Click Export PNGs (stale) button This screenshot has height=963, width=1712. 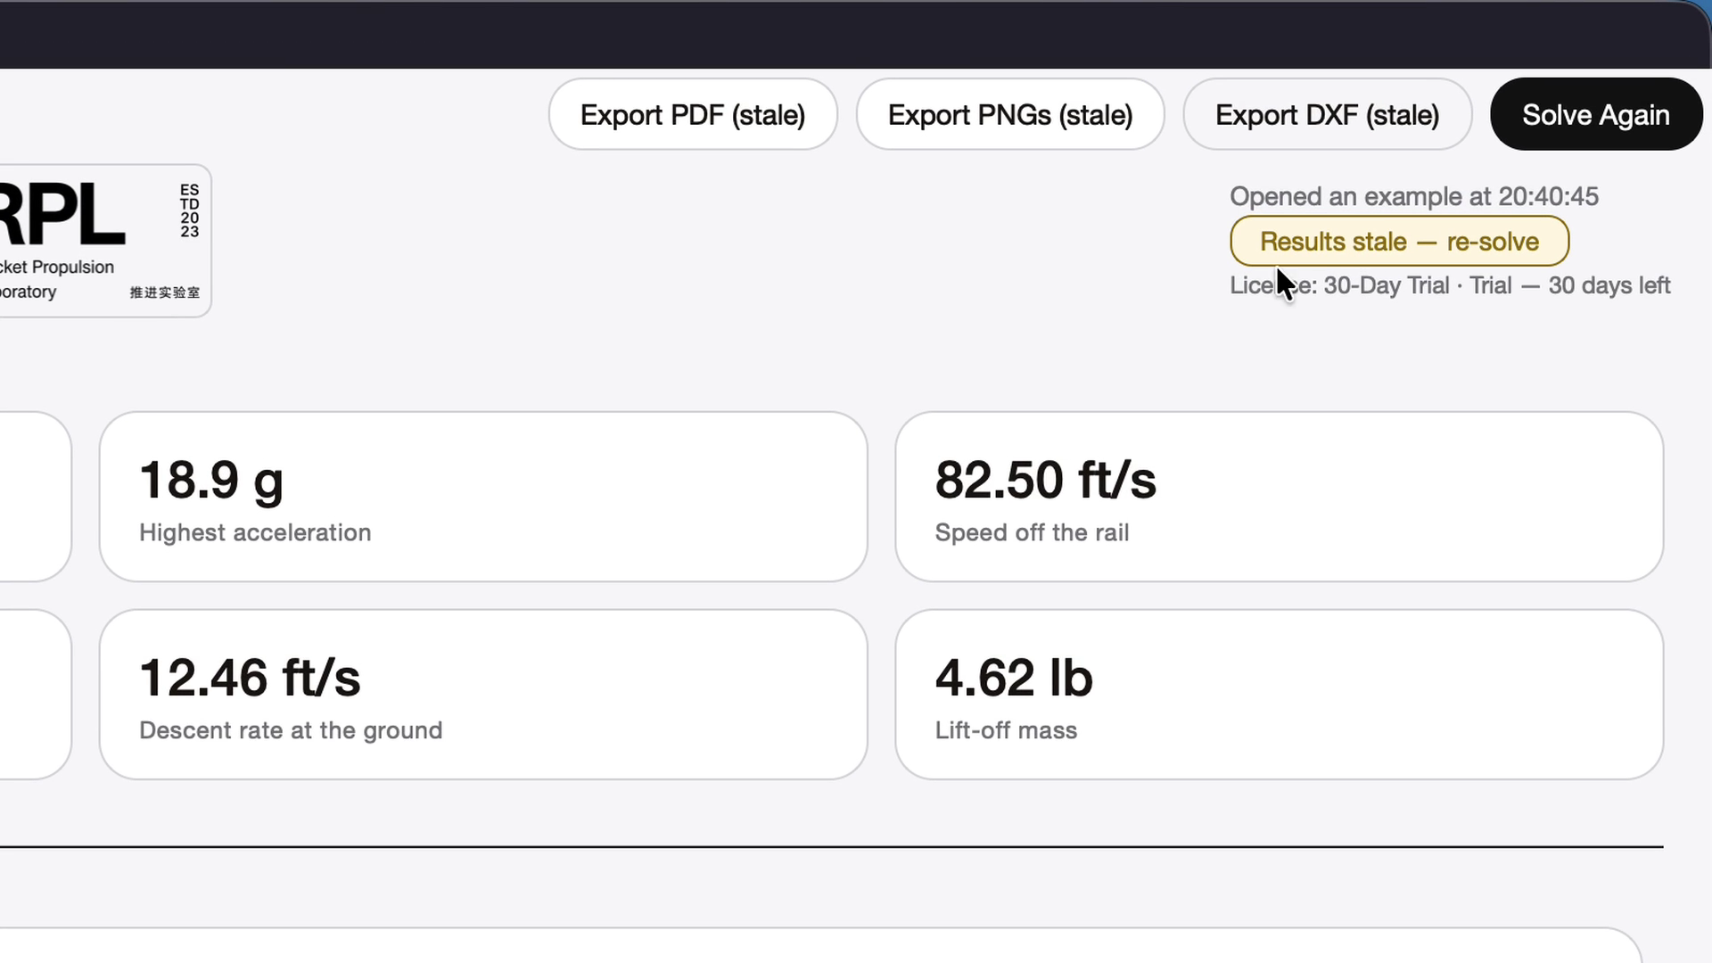coord(1010,114)
